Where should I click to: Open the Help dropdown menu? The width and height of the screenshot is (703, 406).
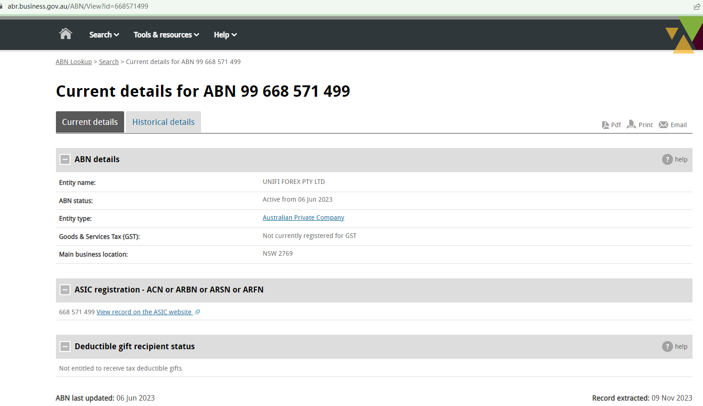click(225, 35)
